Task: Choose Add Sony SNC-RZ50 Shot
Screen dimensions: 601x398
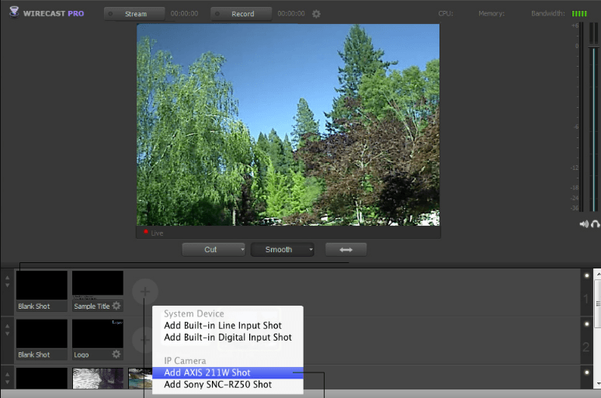Action: [228, 385]
